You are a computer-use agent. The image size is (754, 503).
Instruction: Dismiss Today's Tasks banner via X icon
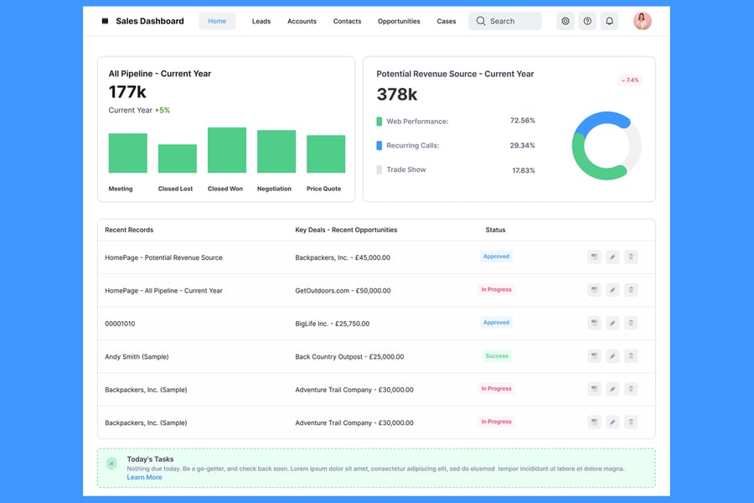coord(111,463)
